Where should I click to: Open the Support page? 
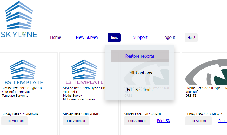tap(140, 37)
